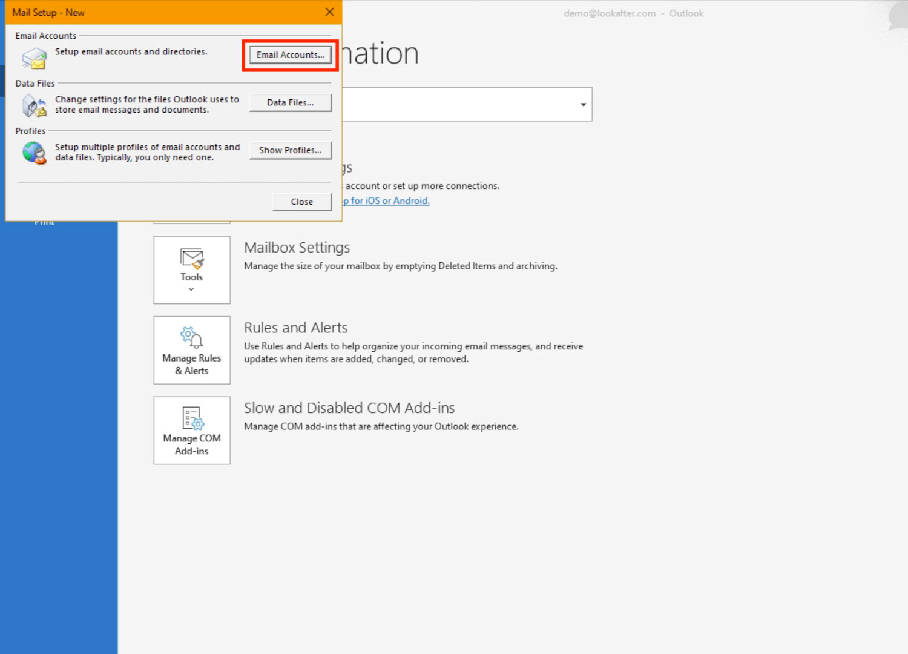
Task: Click Slow and Disabled COM Add-ins heading
Action: coord(349,408)
